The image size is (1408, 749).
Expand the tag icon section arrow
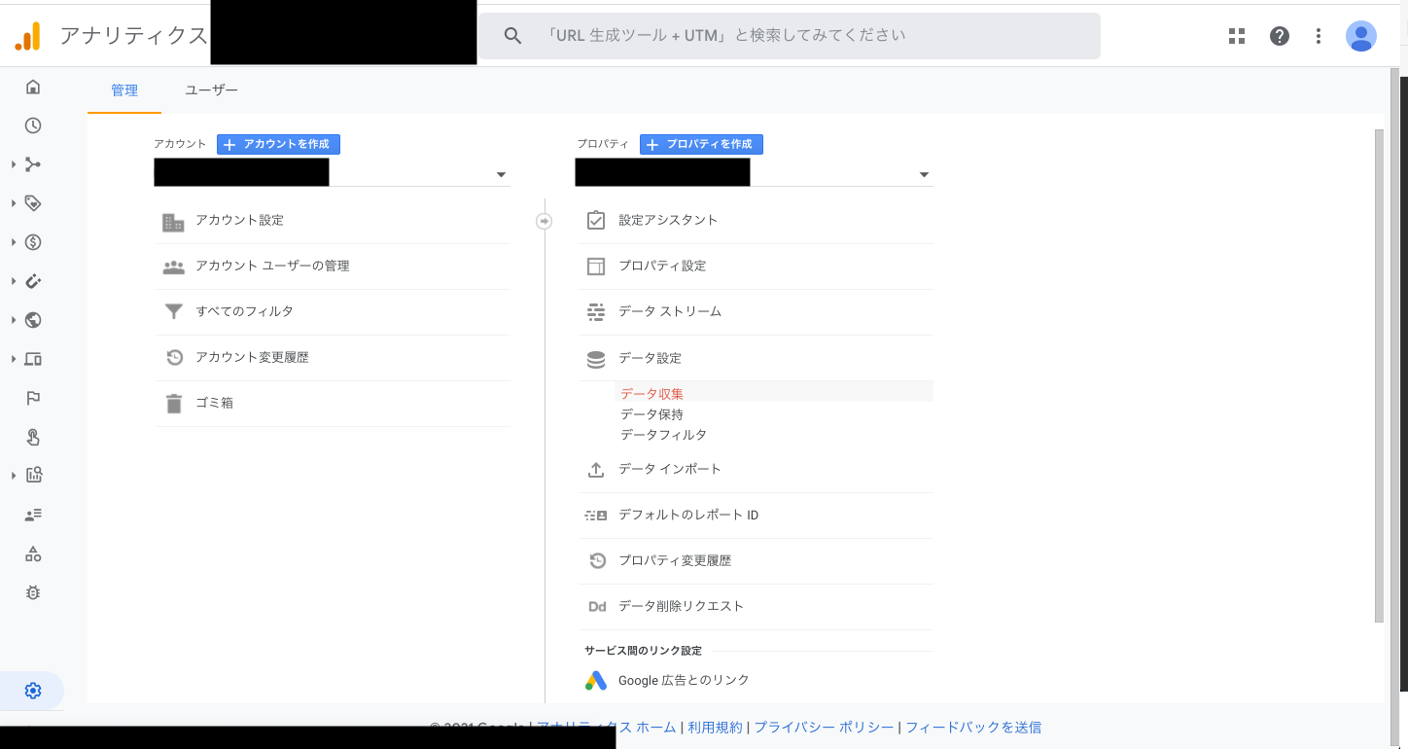pos(14,203)
